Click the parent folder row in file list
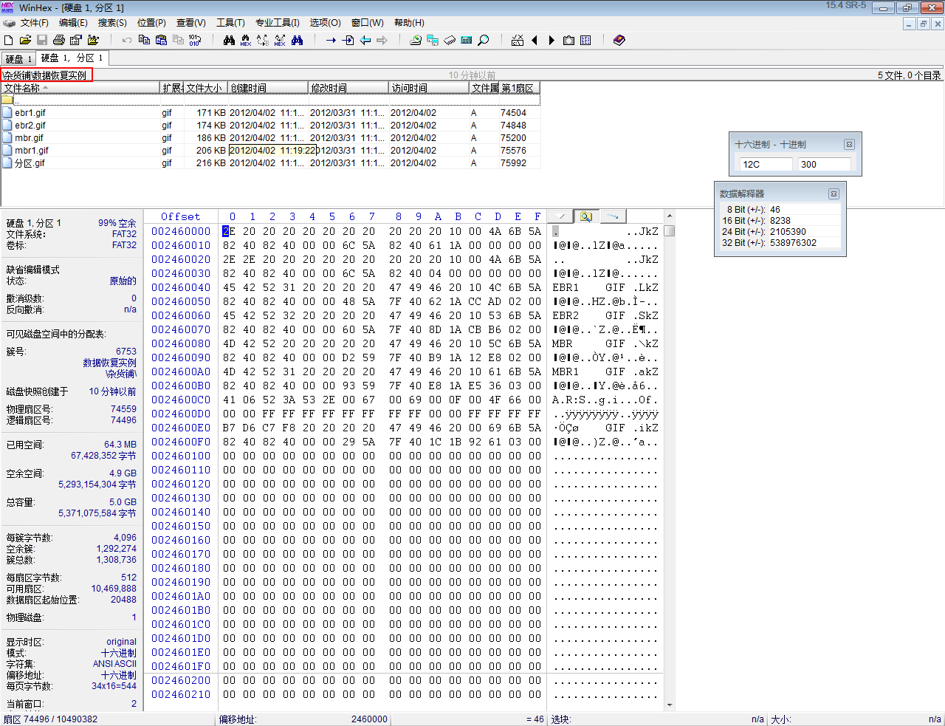 coord(270,100)
